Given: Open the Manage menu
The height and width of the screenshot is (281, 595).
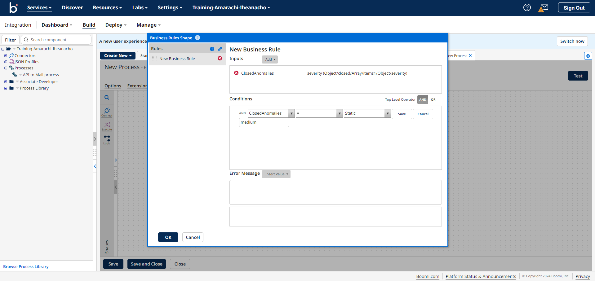Looking at the screenshot, I should click(x=149, y=25).
